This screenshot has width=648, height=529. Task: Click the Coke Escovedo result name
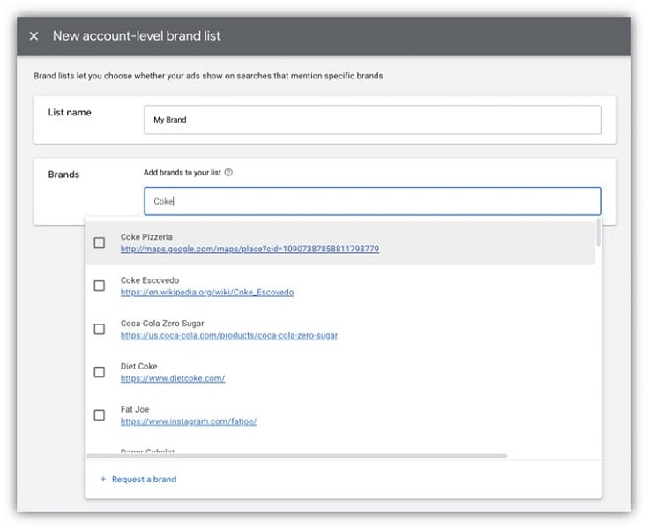[x=150, y=280]
